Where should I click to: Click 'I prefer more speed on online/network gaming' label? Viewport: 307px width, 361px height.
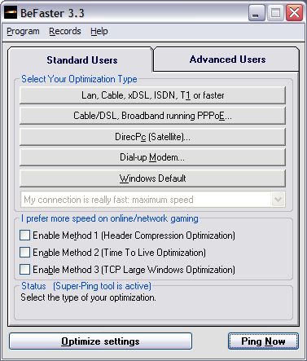(x=110, y=218)
